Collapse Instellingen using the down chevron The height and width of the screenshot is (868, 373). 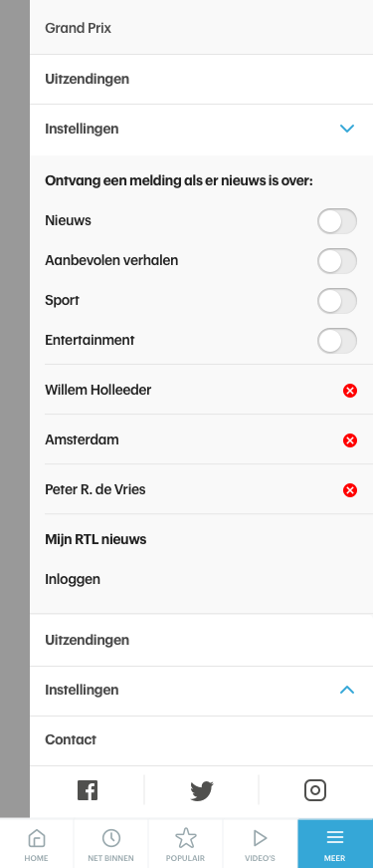point(347,129)
